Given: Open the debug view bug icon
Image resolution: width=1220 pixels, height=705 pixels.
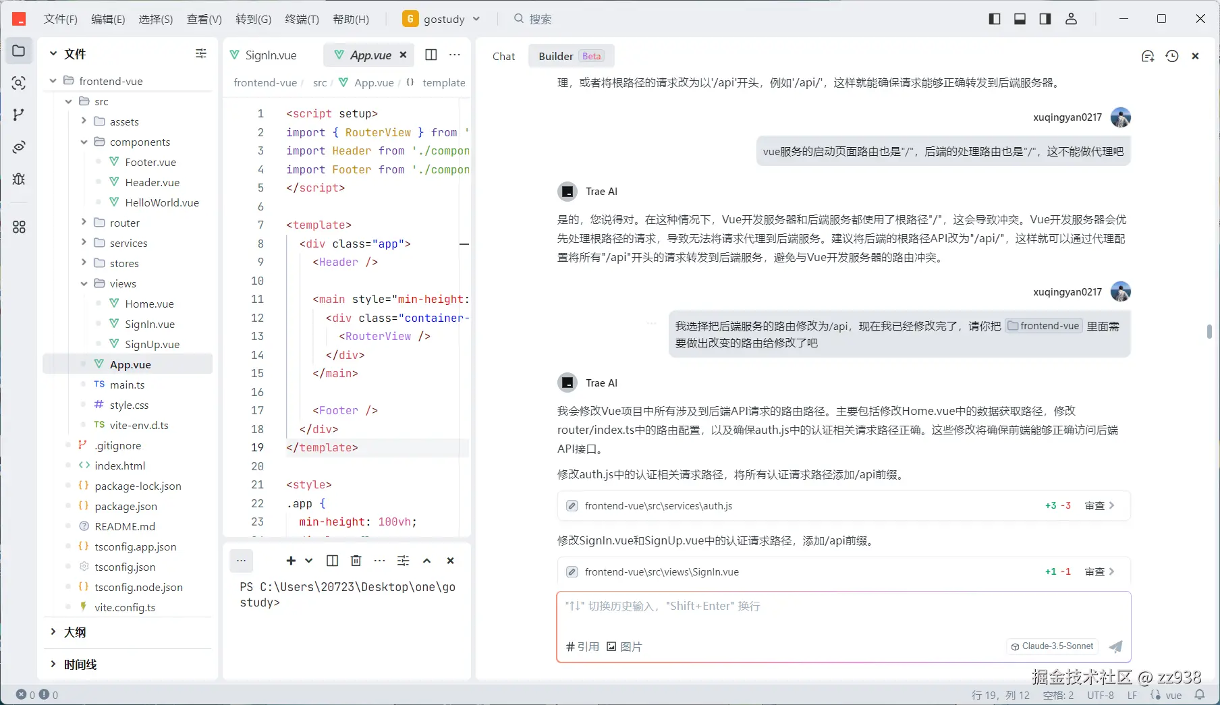Looking at the screenshot, I should (x=19, y=179).
